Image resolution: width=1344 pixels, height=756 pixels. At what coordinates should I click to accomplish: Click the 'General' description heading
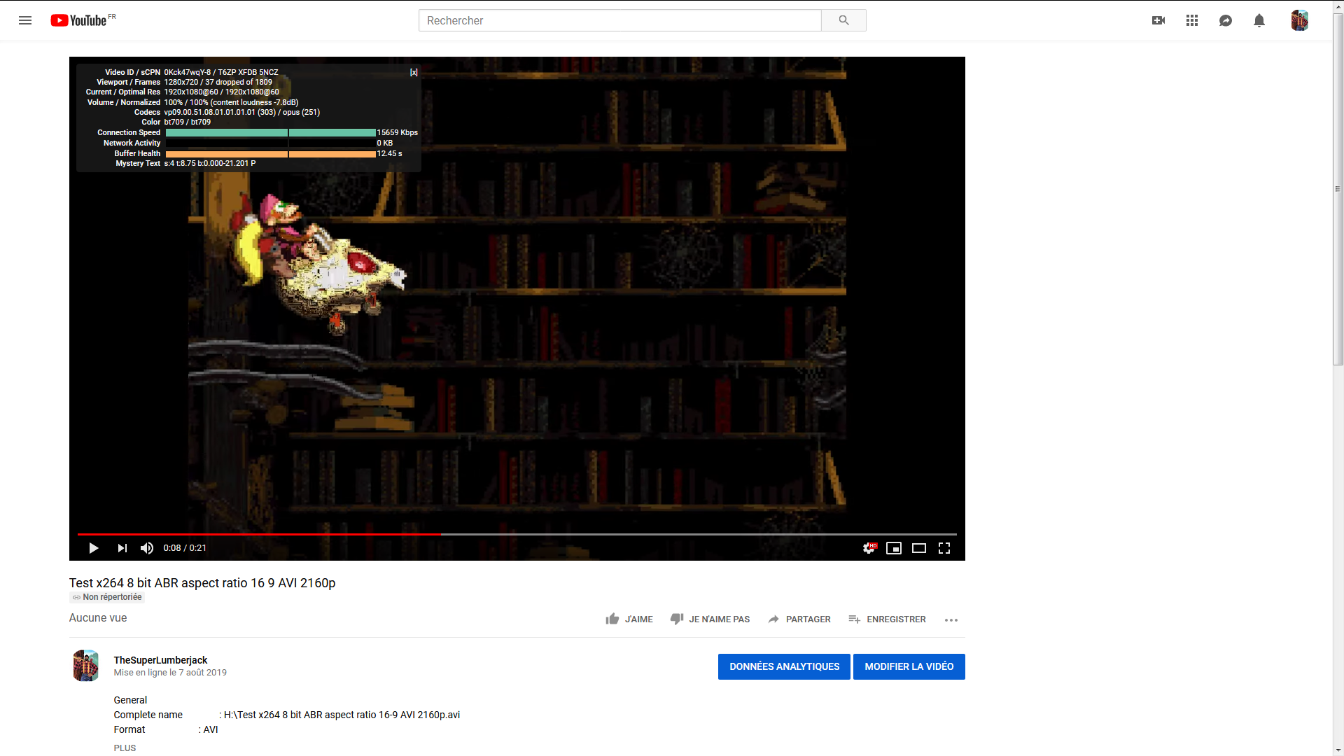(130, 700)
